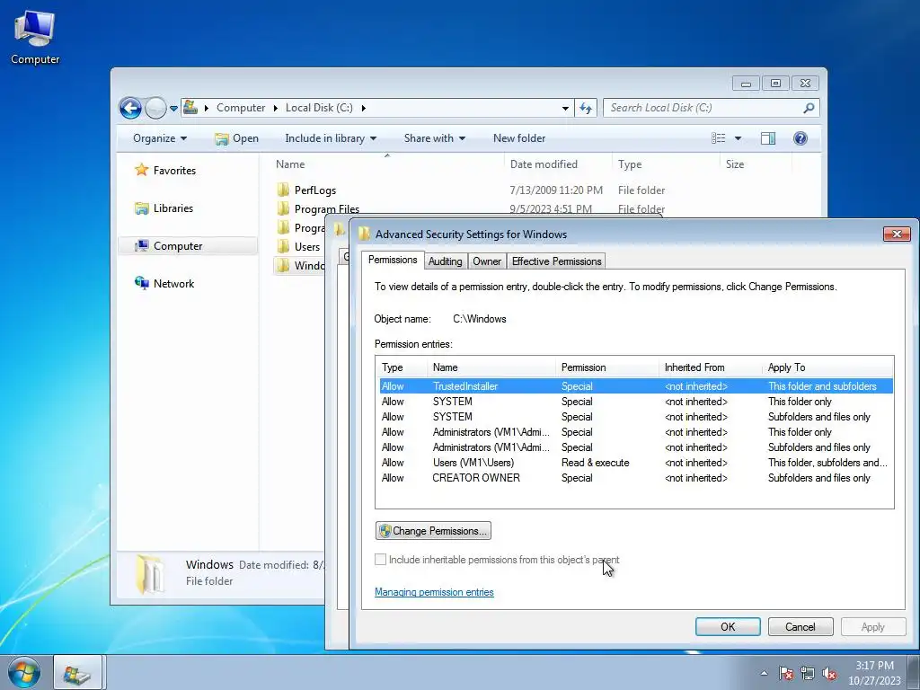Click the Explorer Back arrow button
This screenshot has height=690, width=920.
coord(130,108)
